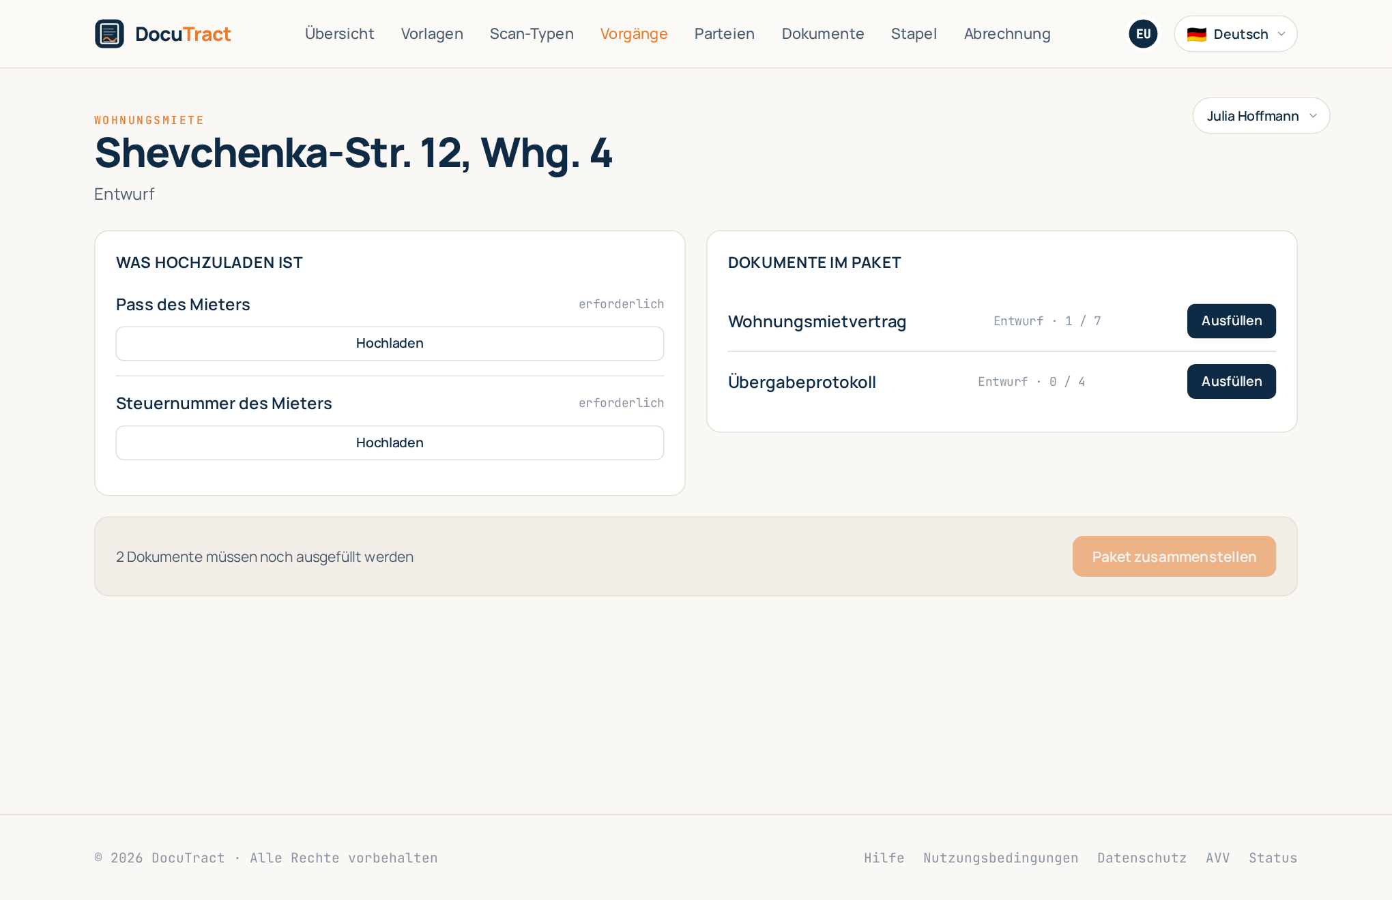Upload the Pass des Mieters document
Viewport: 1392px width, 900px height.
390,343
